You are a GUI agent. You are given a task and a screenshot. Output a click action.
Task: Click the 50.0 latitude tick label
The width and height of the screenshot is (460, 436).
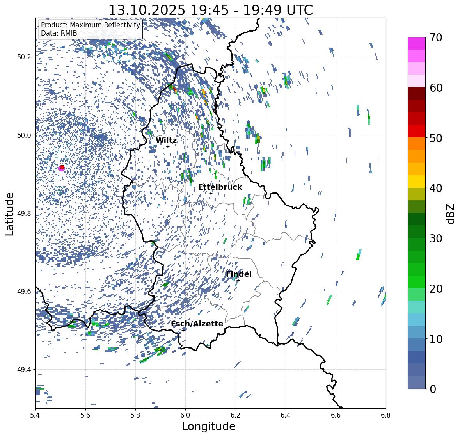tap(24, 135)
